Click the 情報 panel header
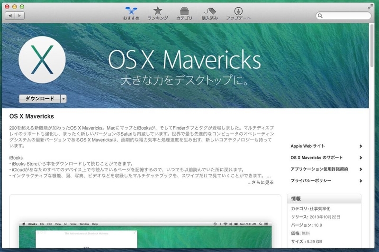 [x=324, y=199]
